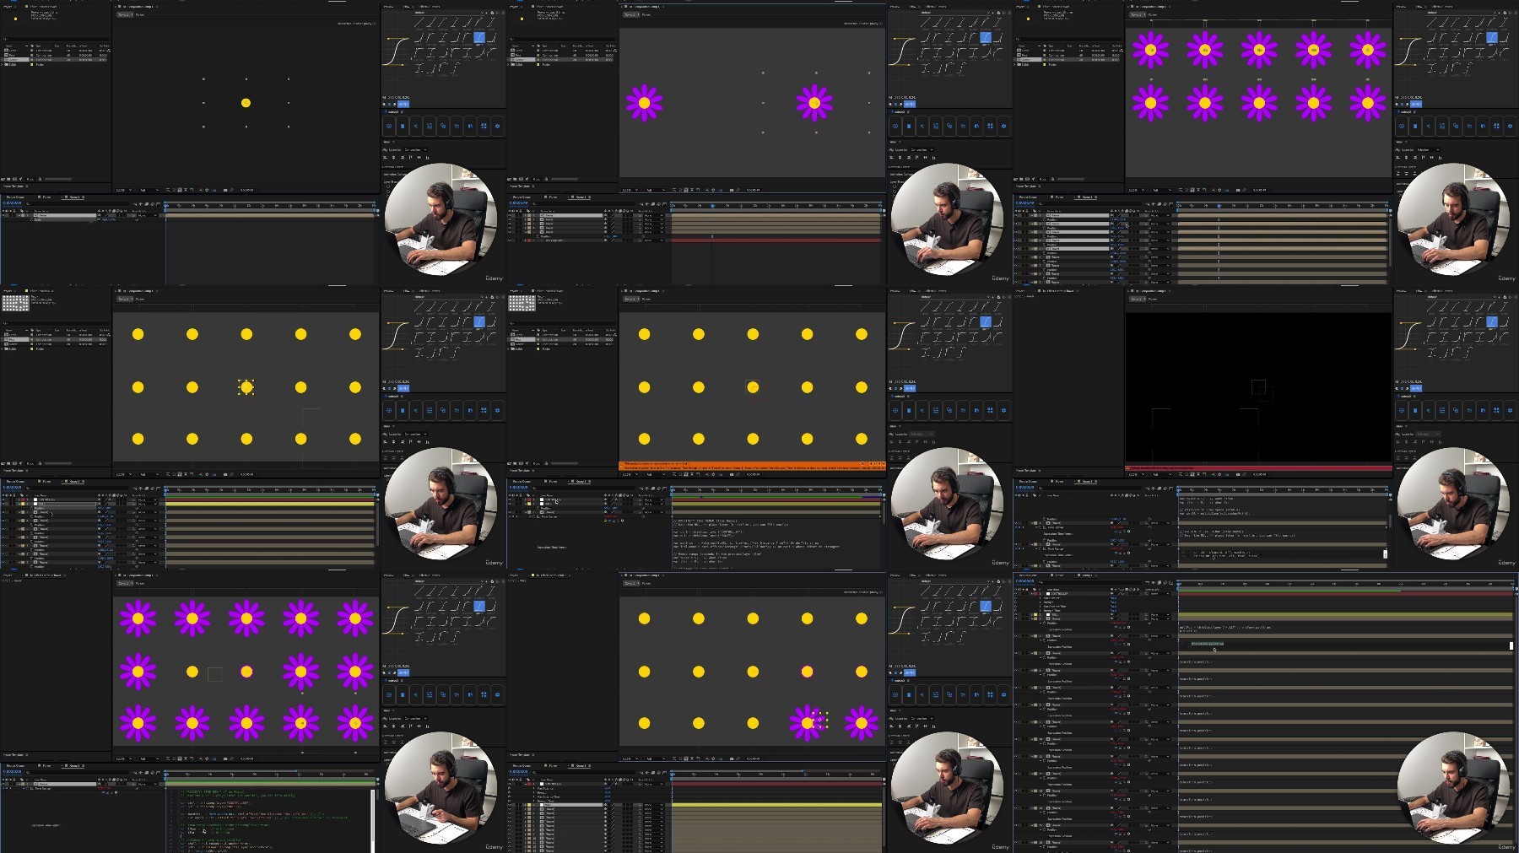
Task: Open Render Queue tab in full-timeline frame
Action: (1029, 575)
